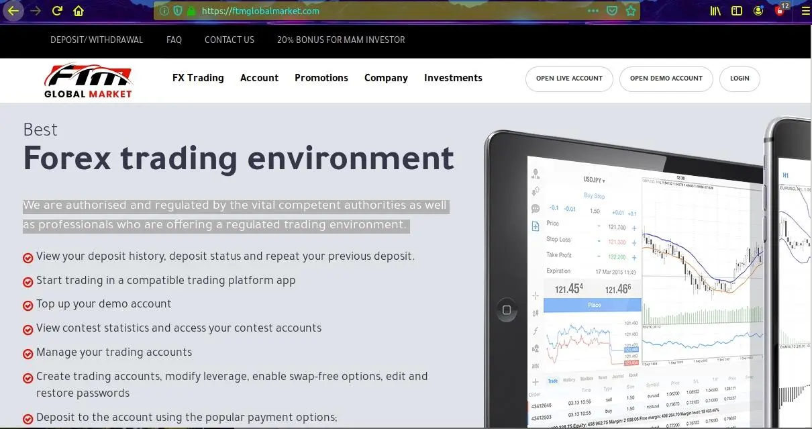Image resolution: width=812 pixels, height=429 pixels.
Task: Click the 'Forex trading environment' heading
Action: tap(238, 159)
